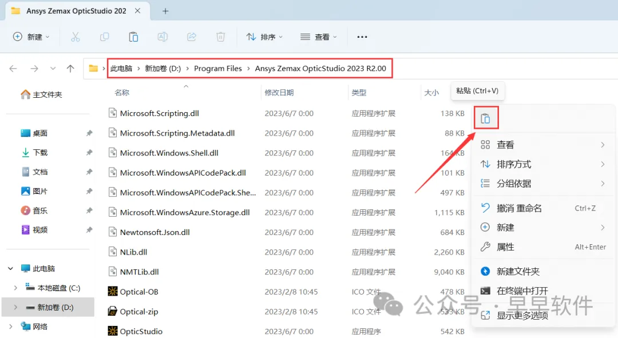This screenshot has width=618, height=338.
Task: Expand the 本地磁盘 (C:) tree node
Action: tap(15, 288)
